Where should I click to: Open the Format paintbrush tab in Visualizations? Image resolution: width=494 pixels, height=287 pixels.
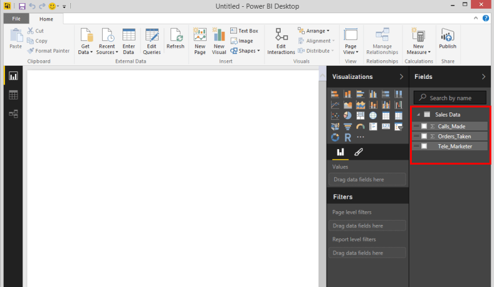[358, 152]
